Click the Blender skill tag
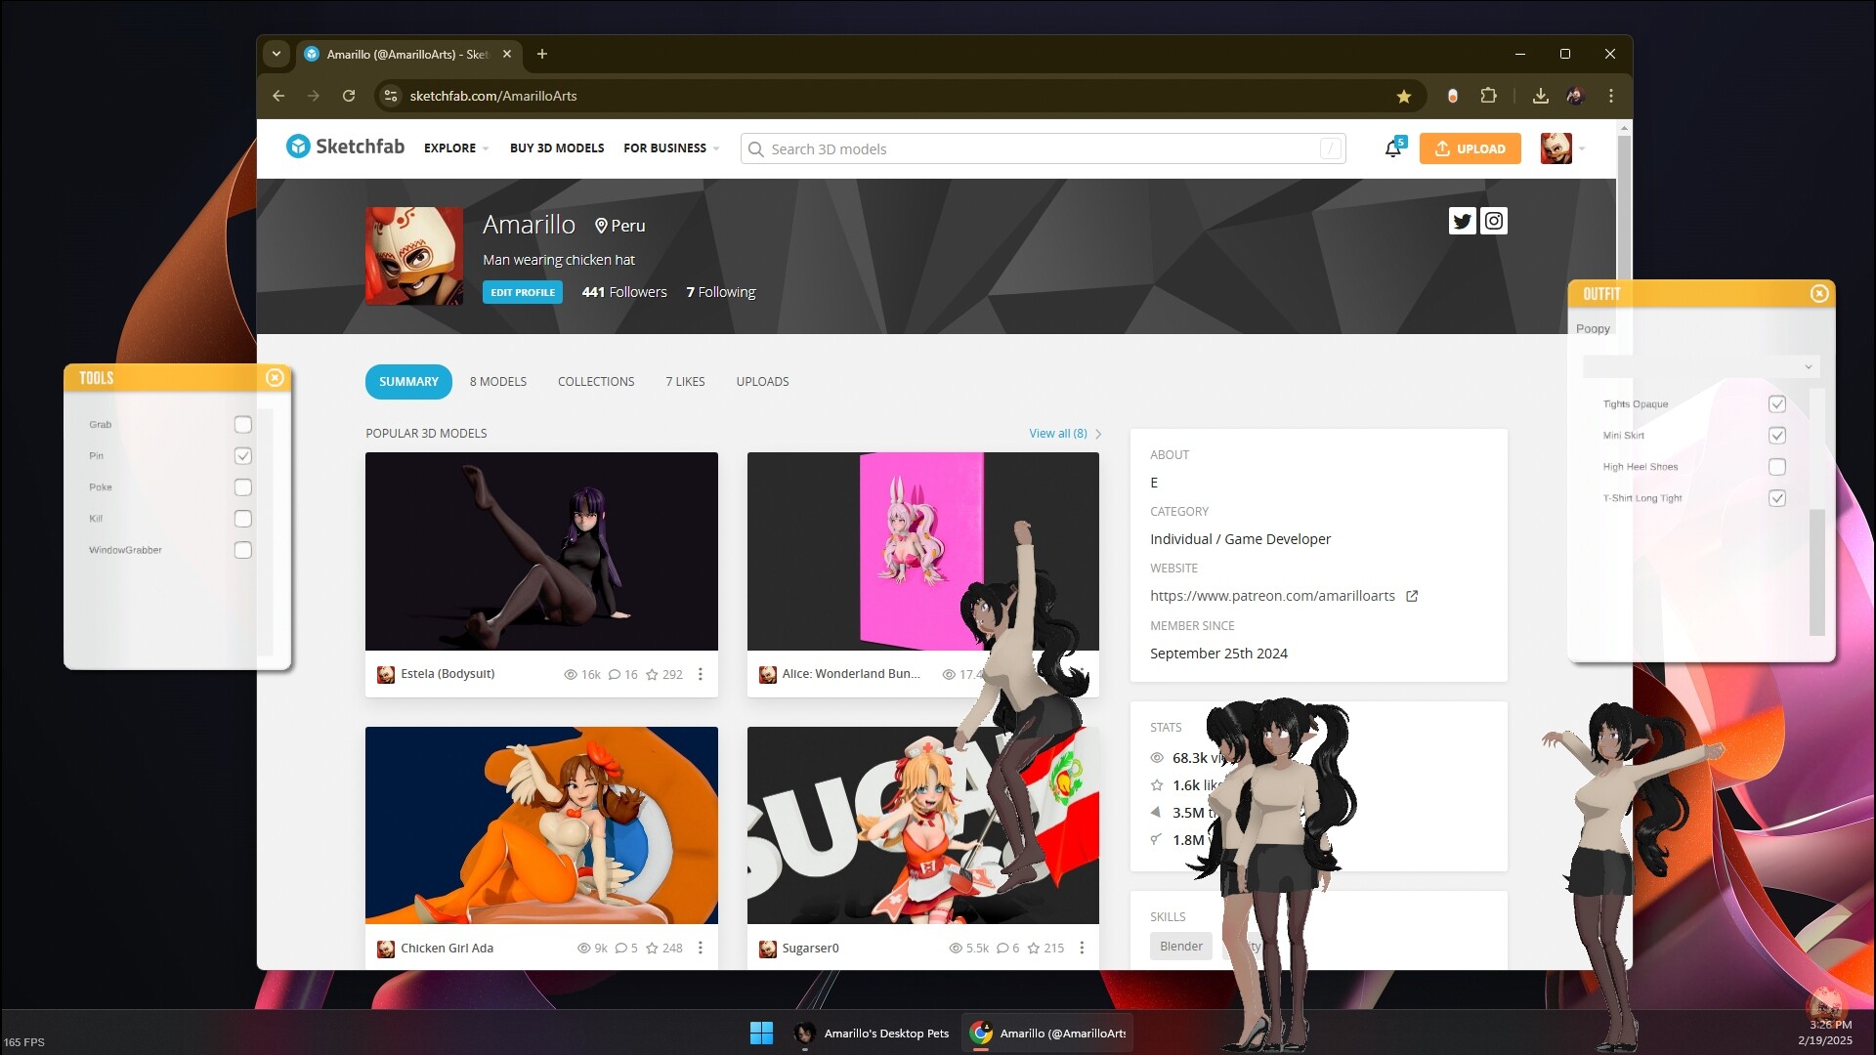 tap(1180, 946)
